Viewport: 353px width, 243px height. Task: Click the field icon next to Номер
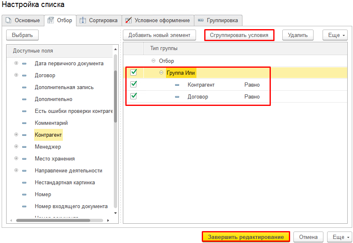24,195
